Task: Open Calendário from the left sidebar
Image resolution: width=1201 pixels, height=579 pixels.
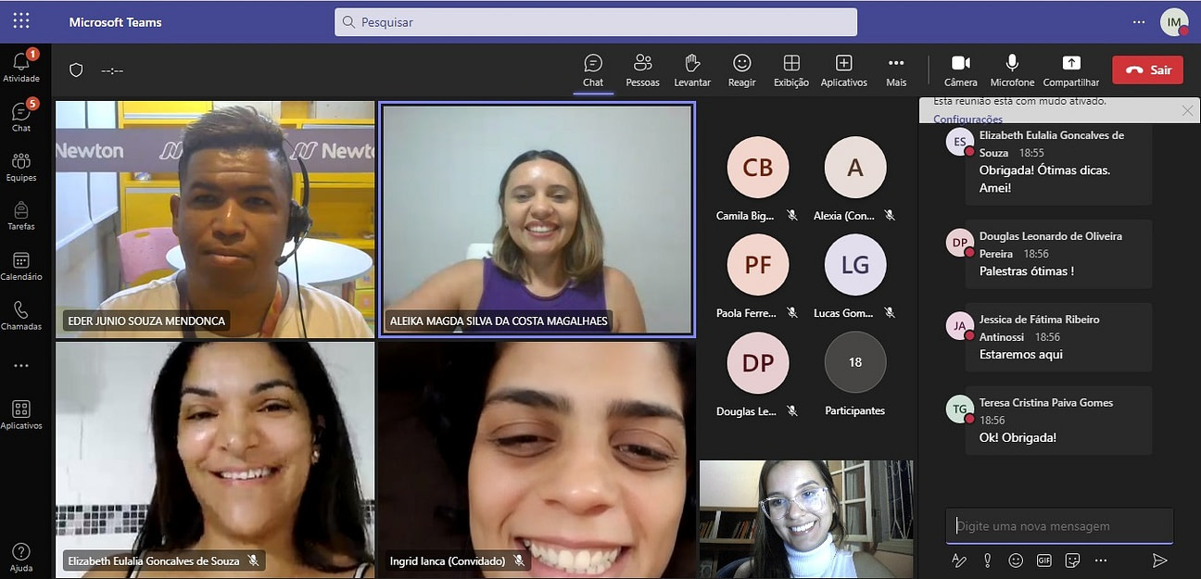Action: point(21,265)
